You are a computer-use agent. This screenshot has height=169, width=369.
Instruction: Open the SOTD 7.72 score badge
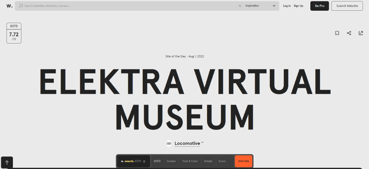point(14,33)
